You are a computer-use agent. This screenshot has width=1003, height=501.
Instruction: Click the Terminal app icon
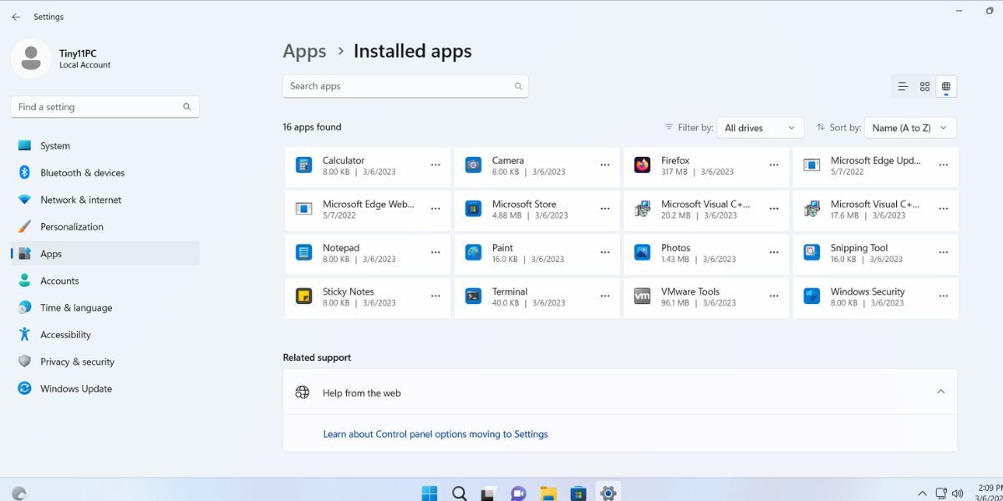coord(473,296)
